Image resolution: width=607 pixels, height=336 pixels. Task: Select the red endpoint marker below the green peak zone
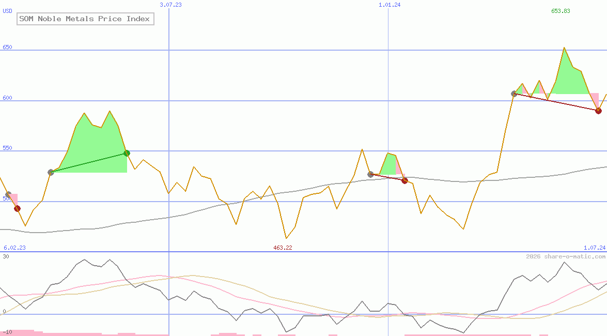pos(405,180)
